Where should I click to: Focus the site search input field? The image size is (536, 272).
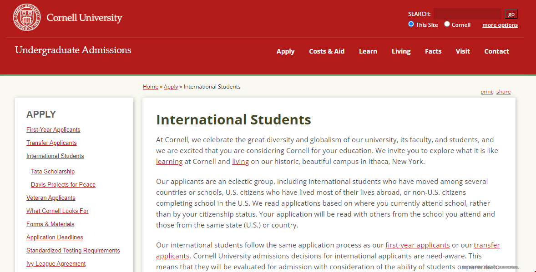tap(467, 14)
